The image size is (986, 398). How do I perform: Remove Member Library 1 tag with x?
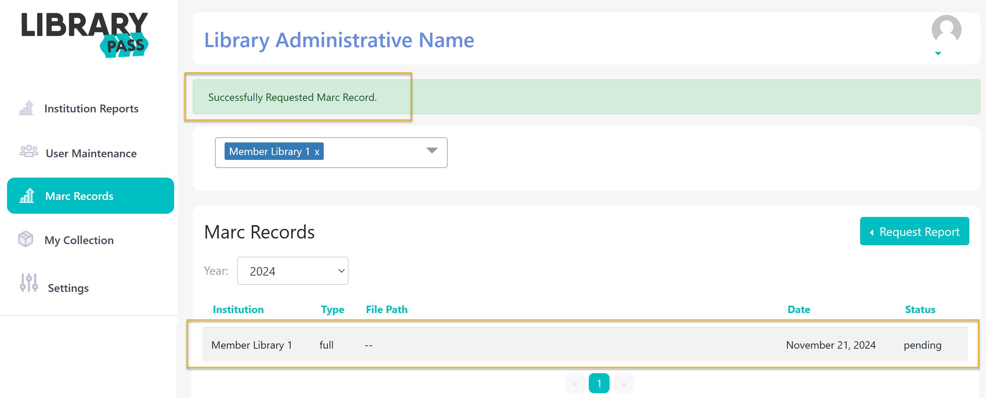pyautogui.click(x=317, y=152)
